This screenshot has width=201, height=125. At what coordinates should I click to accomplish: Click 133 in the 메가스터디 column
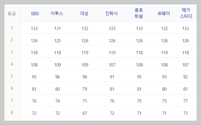tap(186, 29)
